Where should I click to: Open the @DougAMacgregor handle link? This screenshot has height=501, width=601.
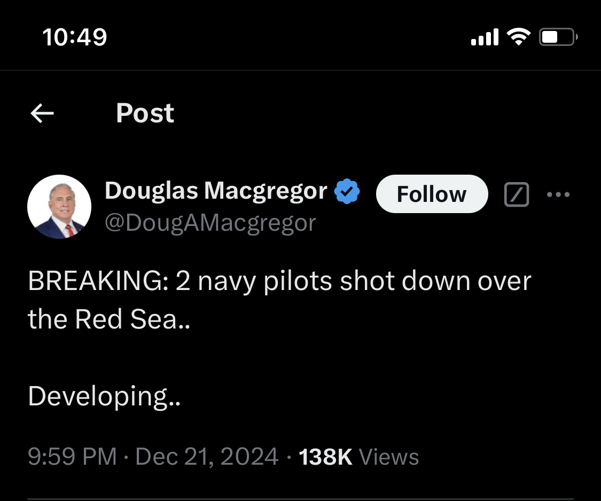coord(210,222)
